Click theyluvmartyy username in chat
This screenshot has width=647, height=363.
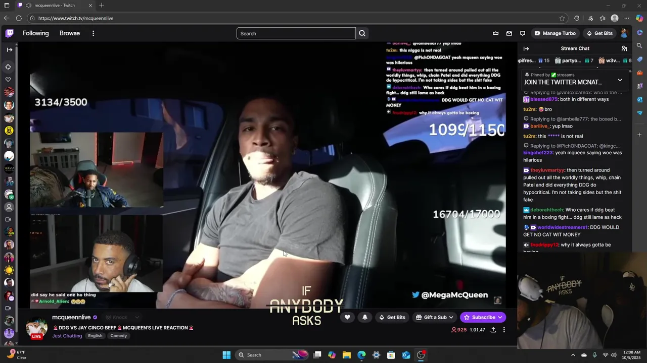(x=547, y=170)
